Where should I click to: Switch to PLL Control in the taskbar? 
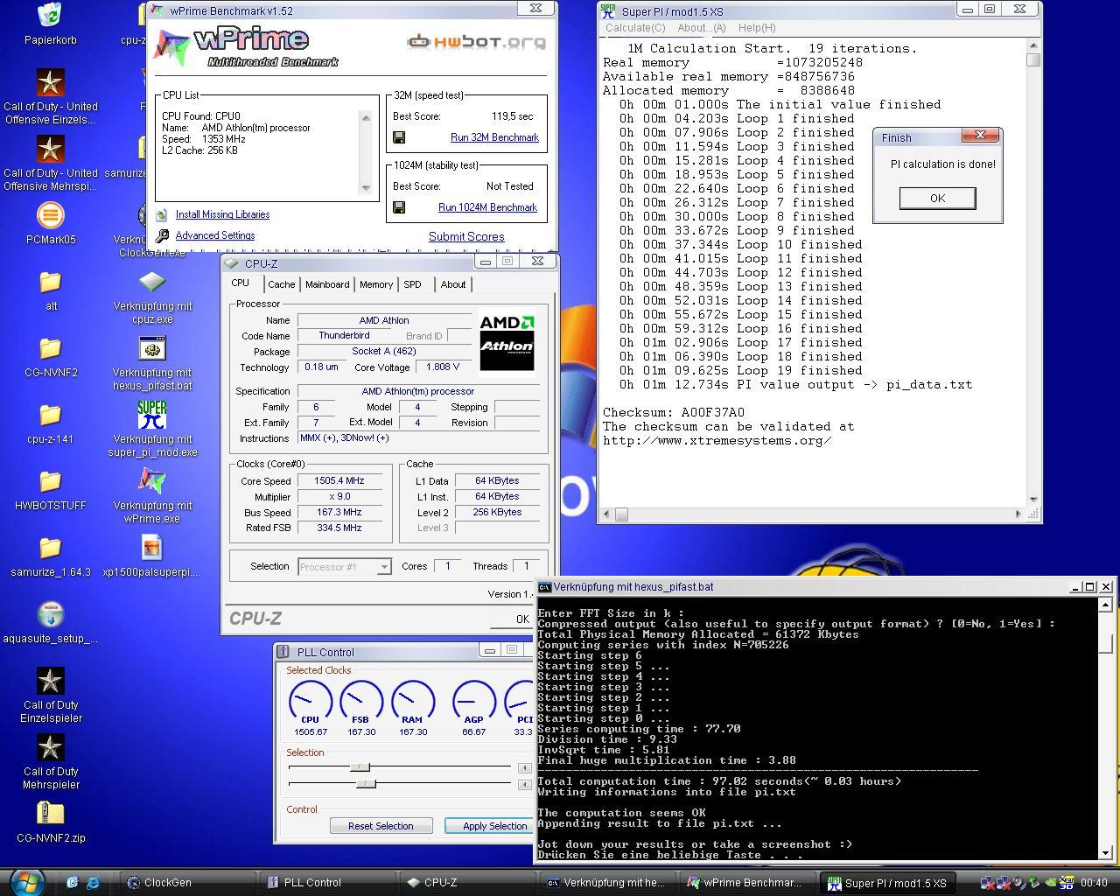pyautogui.click(x=328, y=883)
